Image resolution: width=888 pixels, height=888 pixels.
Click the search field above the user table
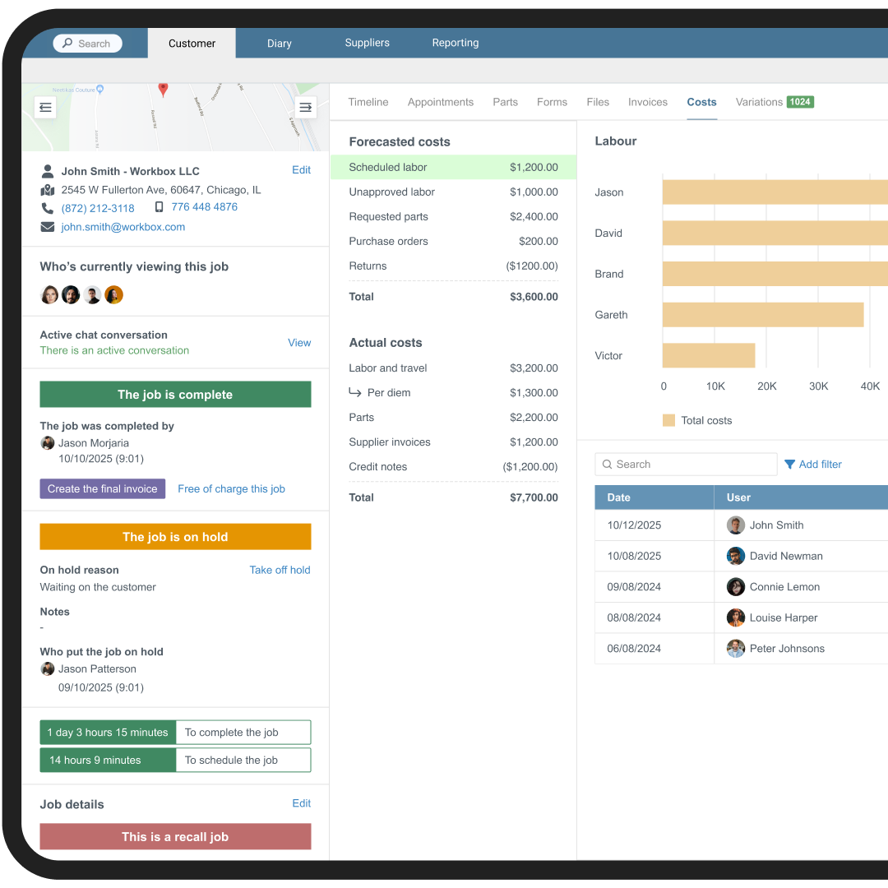pyautogui.click(x=686, y=464)
